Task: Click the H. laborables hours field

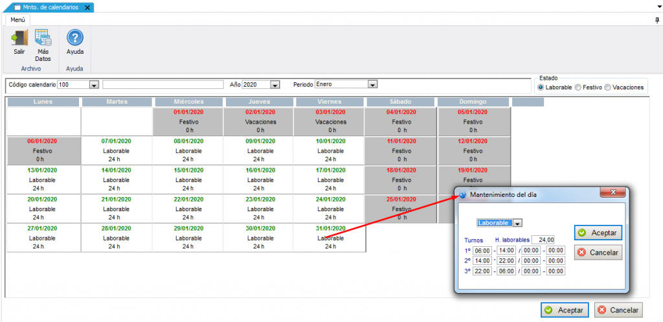Action: (543, 240)
